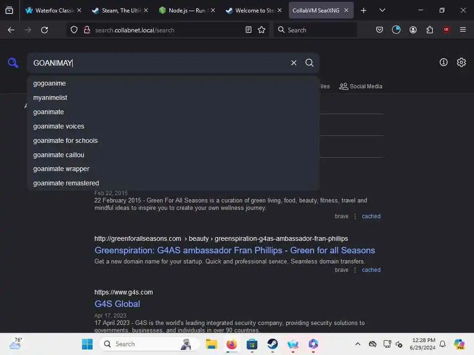This screenshot has width=474, height=355.
Task: Open the Pocket save icon
Action: pyautogui.click(x=380, y=30)
